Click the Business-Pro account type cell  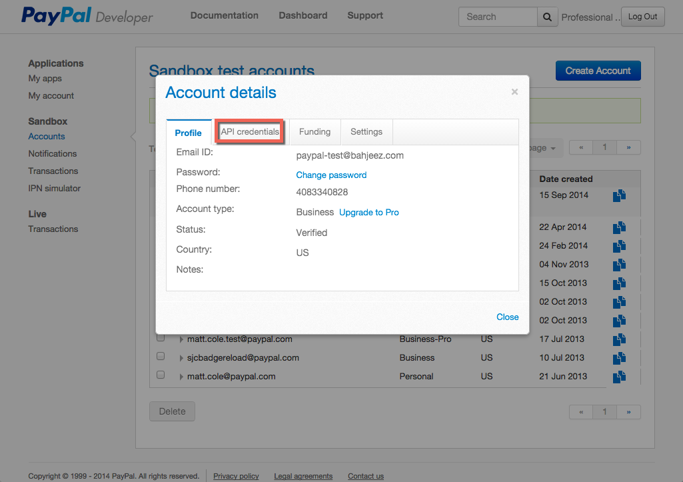pyautogui.click(x=425, y=339)
